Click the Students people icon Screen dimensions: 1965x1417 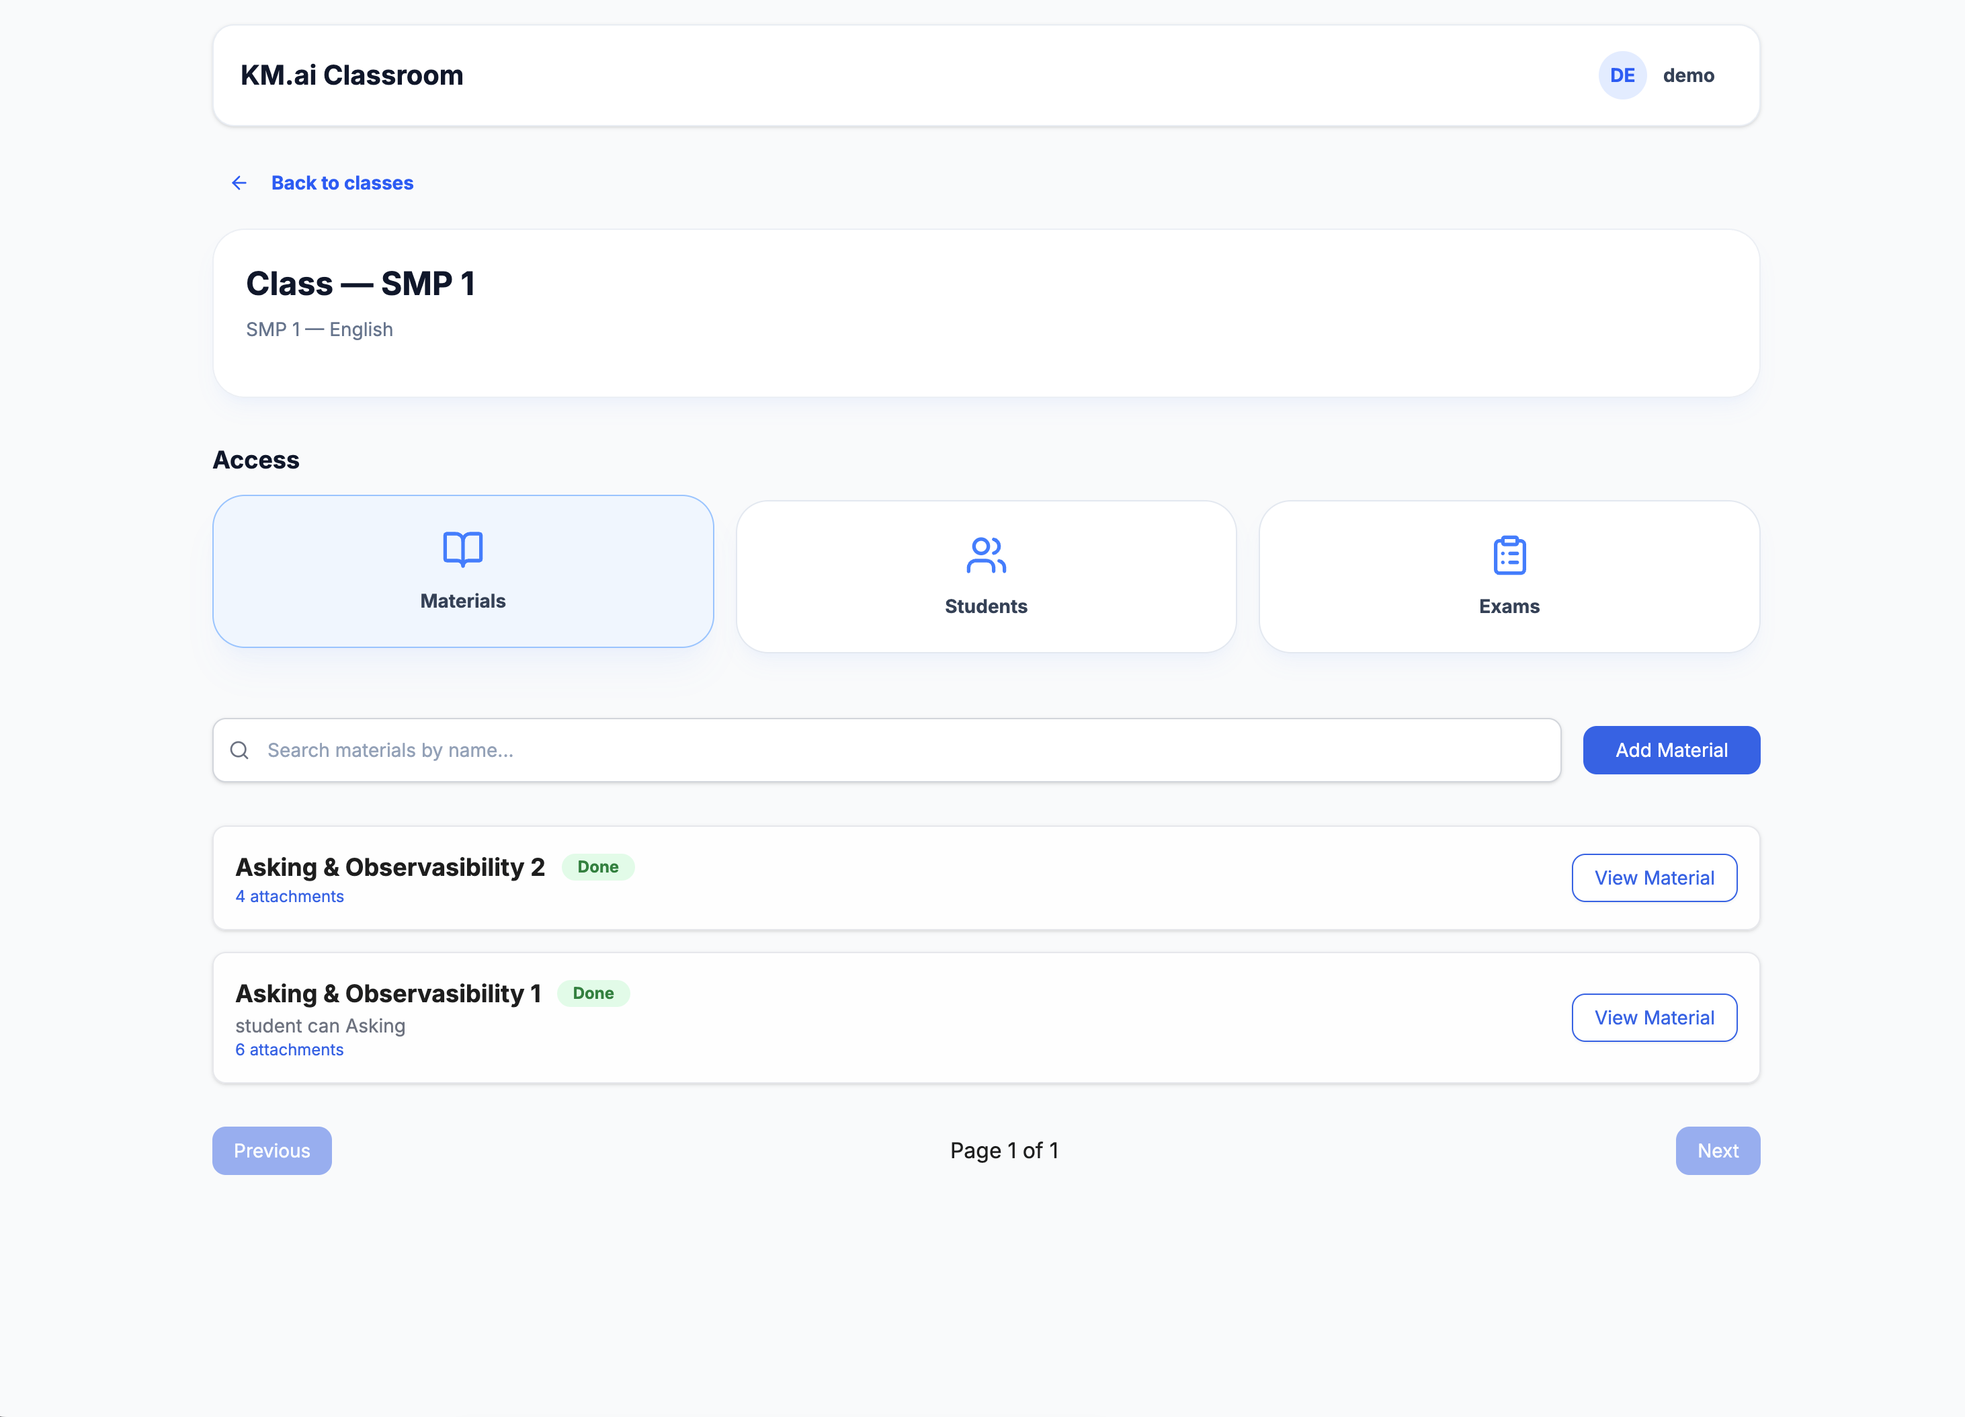click(x=986, y=555)
